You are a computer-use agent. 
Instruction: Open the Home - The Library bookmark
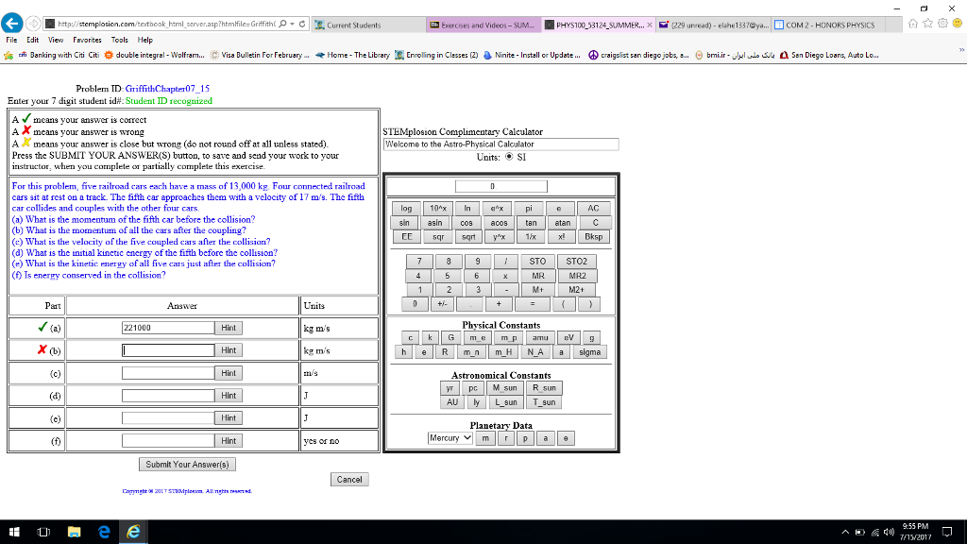pyautogui.click(x=352, y=55)
